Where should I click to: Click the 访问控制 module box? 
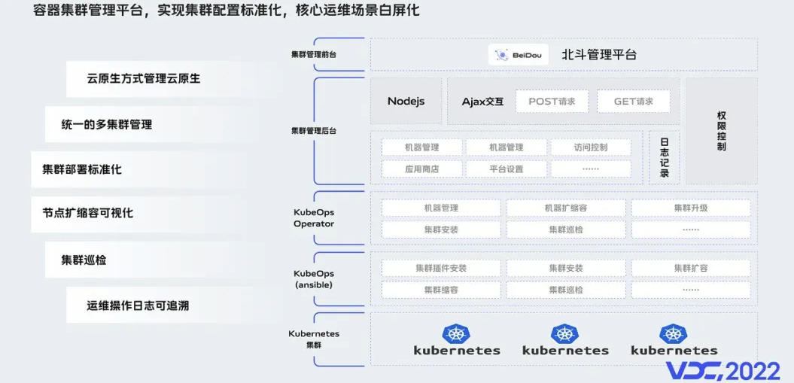tap(591, 147)
